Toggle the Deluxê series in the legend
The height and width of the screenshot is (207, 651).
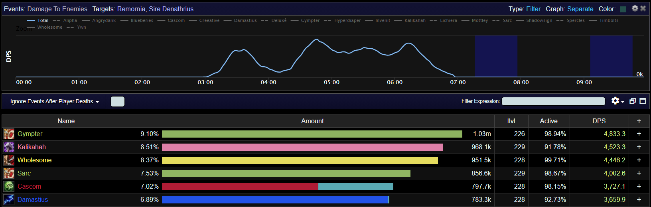(x=274, y=20)
